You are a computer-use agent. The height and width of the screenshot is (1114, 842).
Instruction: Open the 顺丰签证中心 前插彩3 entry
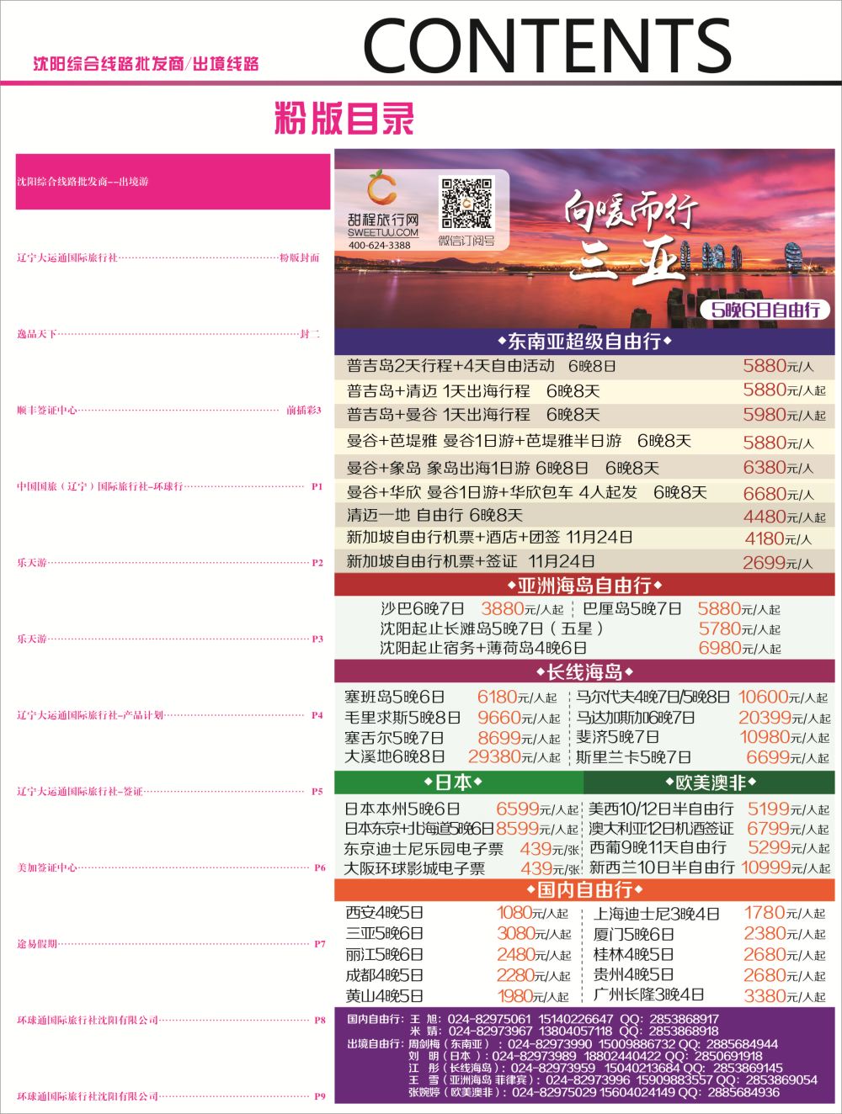point(168,410)
